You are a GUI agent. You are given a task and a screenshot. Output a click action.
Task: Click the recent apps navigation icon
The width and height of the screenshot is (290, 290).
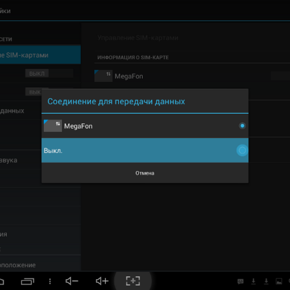point(28,281)
